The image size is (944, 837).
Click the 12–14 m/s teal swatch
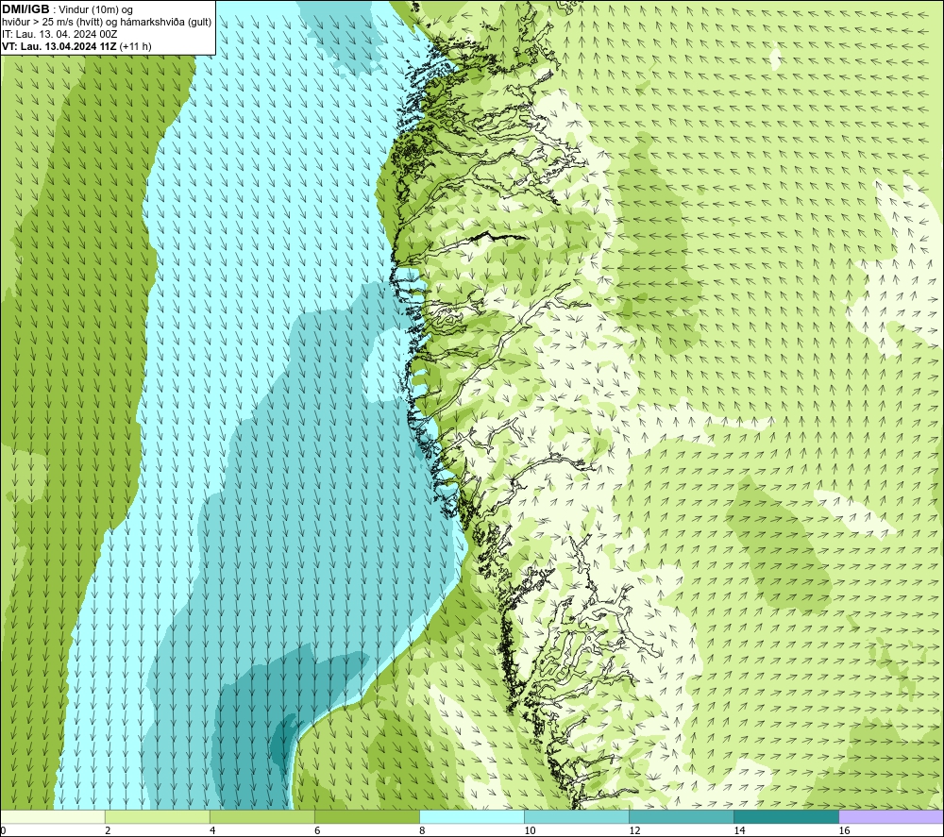(x=682, y=817)
